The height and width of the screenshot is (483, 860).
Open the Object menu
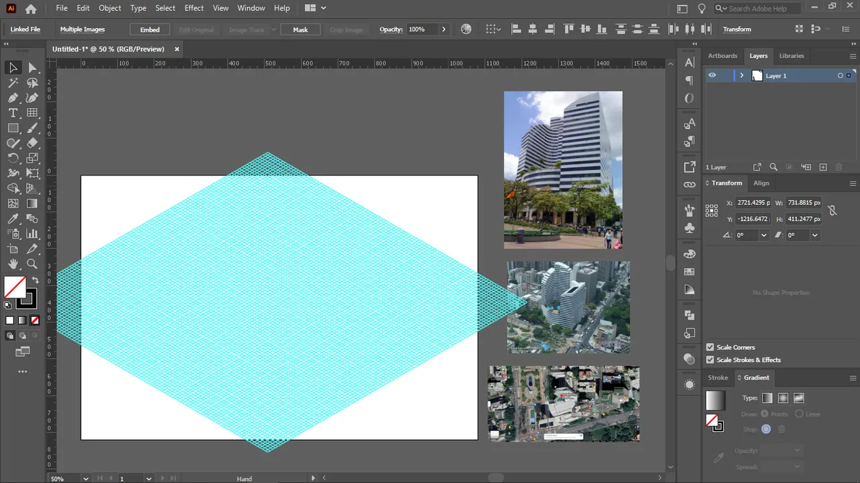(110, 8)
